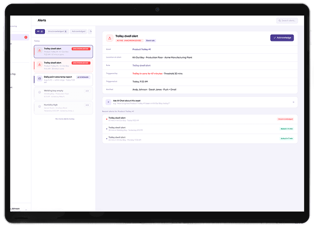This screenshot has width=314, height=229.
Task: Switch to the Unacknowledged filter tab
Action: tap(57, 31)
